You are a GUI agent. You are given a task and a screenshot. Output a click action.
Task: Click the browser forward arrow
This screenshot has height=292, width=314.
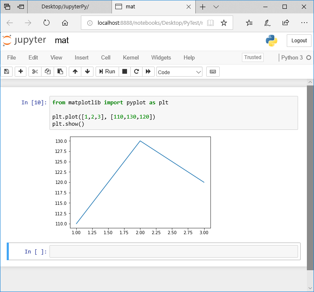point(28,23)
